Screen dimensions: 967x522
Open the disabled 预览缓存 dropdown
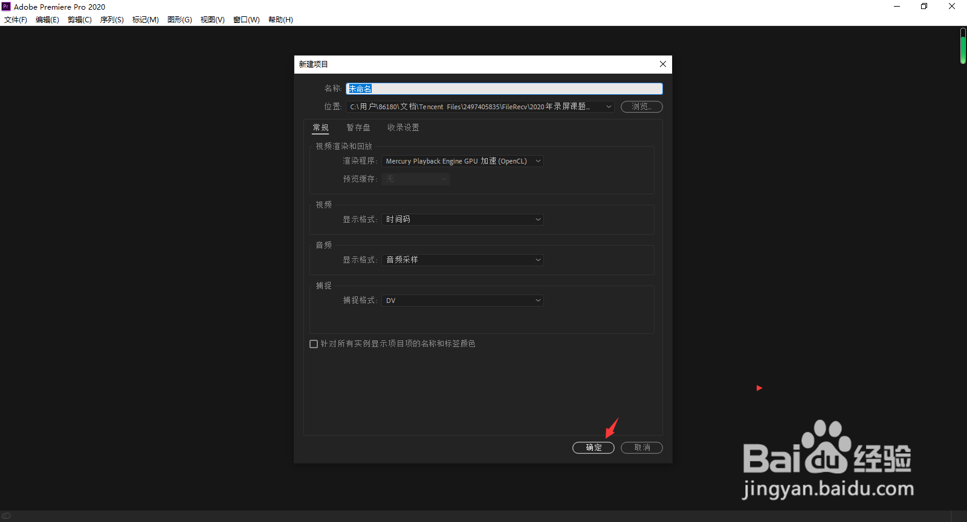(x=415, y=179)
